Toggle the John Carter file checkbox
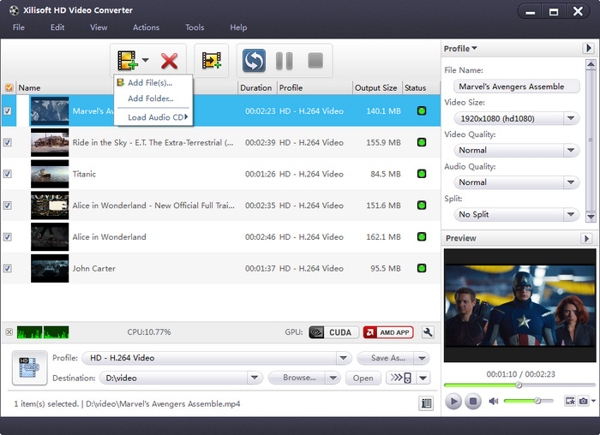The width and height of the screenshot is (600, 435). (x=8, y=268)
